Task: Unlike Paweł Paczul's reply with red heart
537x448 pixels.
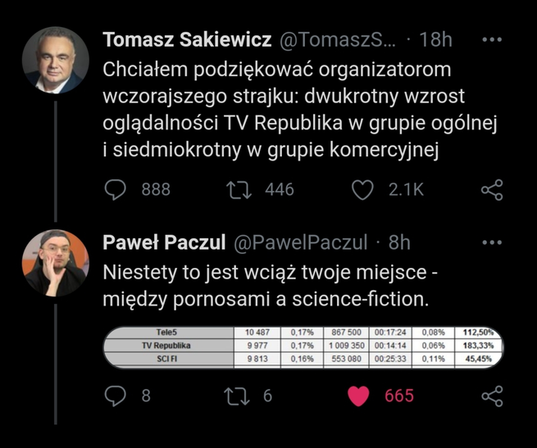Action: tap(358, 396)
